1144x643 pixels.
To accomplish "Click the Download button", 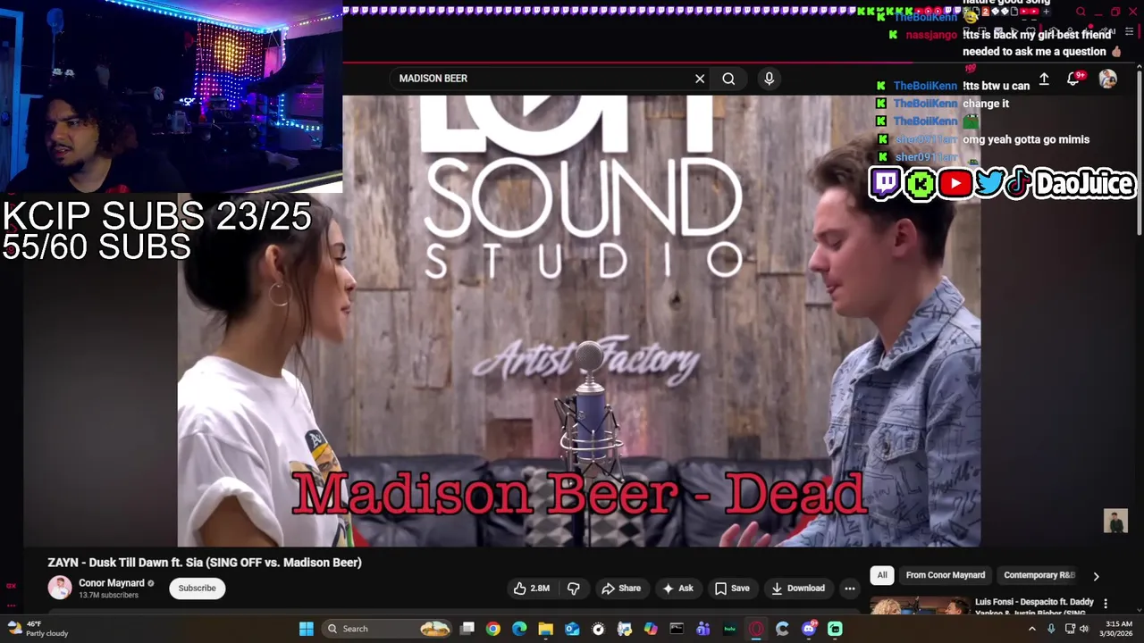I will (798, 589).
